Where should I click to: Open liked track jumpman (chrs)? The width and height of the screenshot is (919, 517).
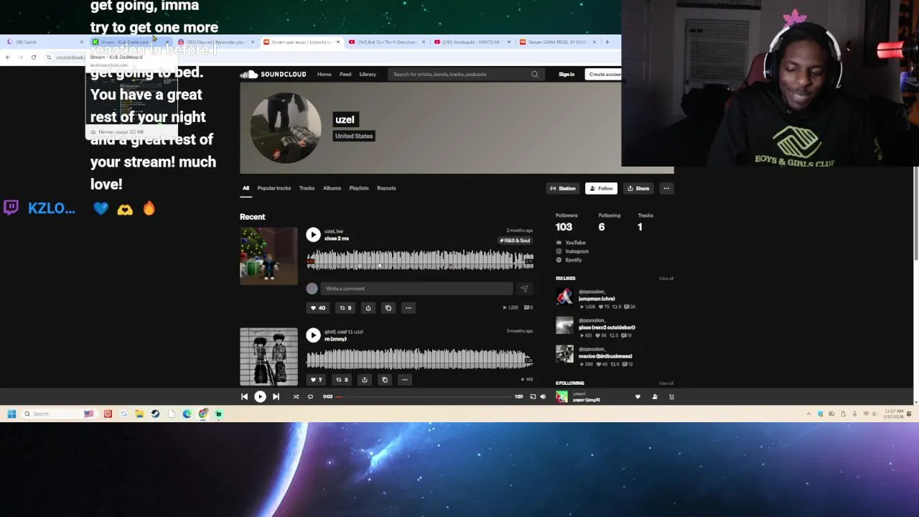coord(597,299)
